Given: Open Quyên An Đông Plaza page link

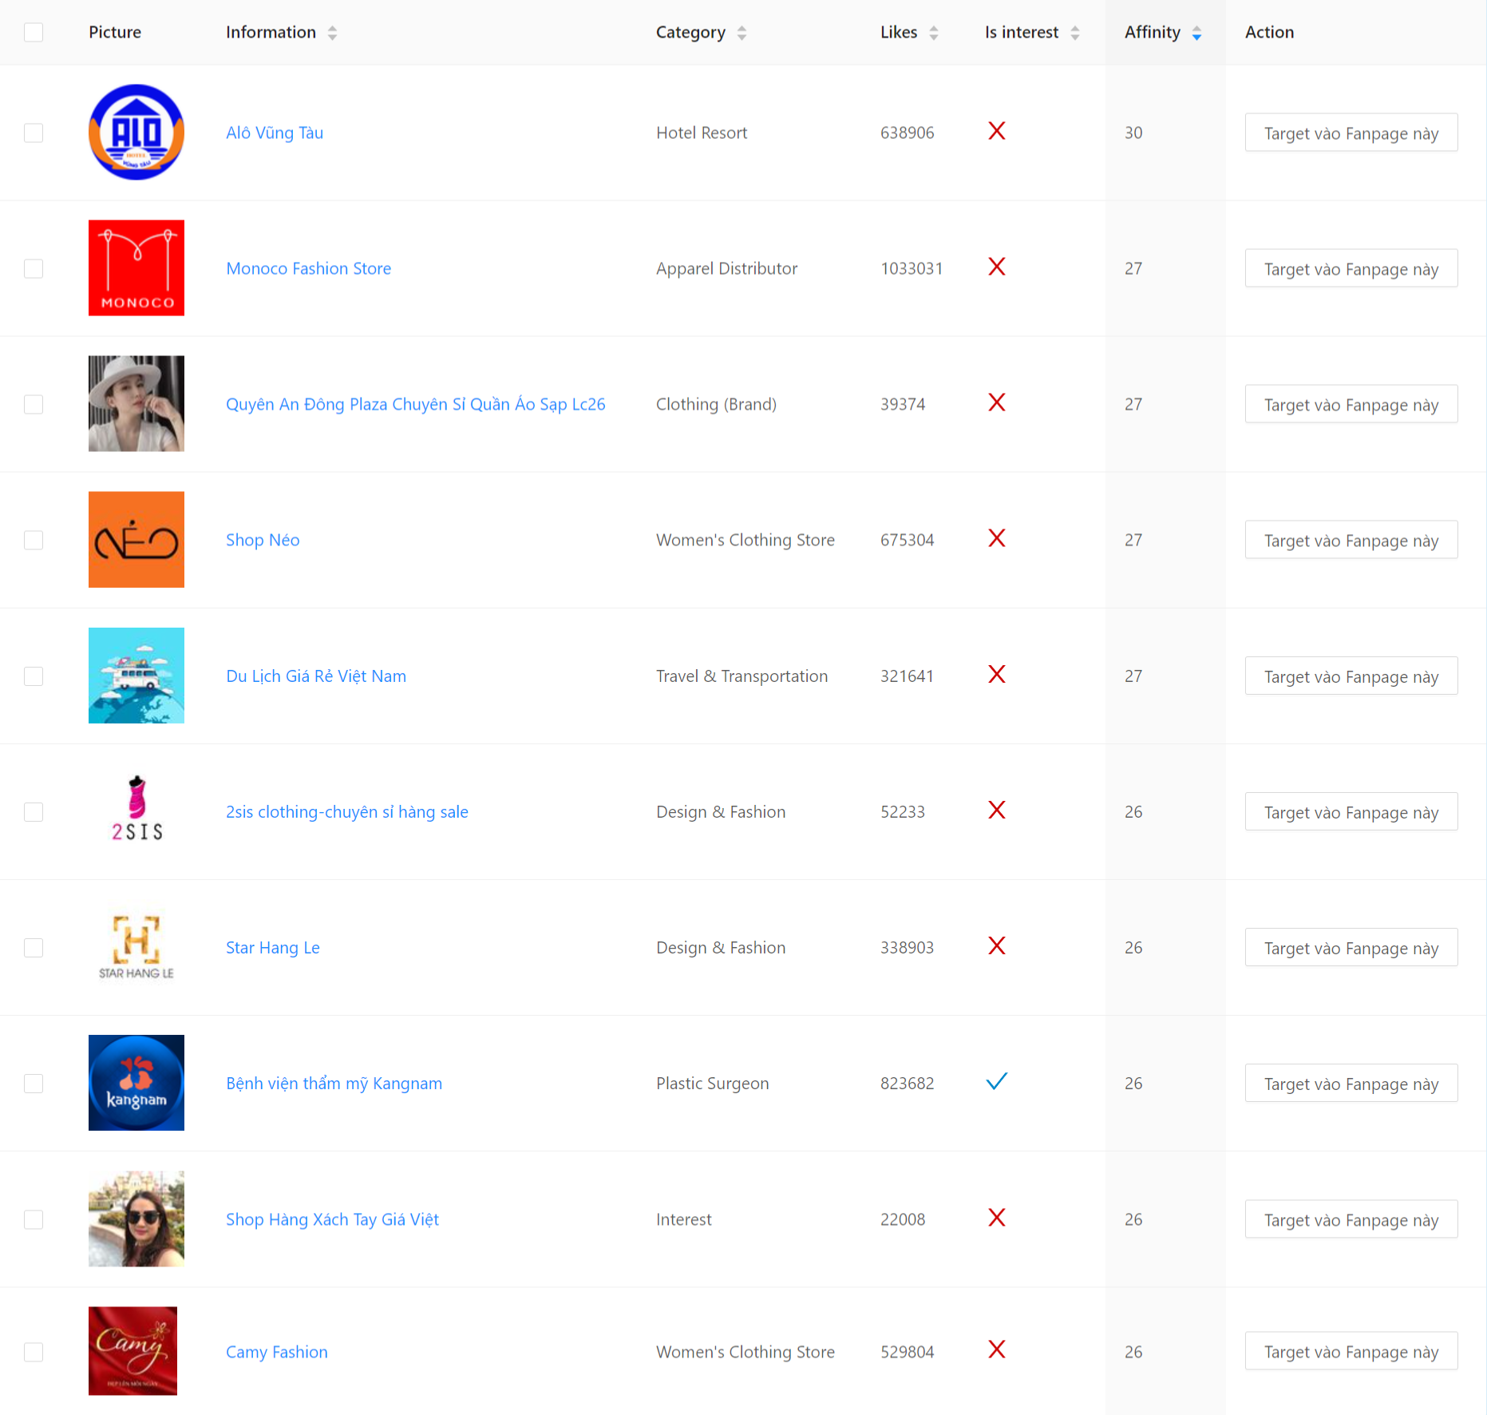Looking at the screenshot, I should 416,404.
